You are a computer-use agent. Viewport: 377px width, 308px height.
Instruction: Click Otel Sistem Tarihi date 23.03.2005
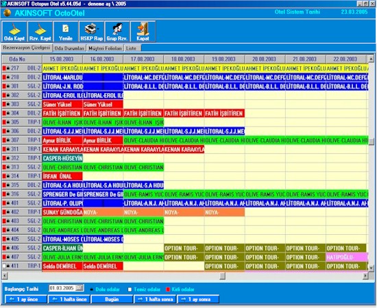coord(354,12)
